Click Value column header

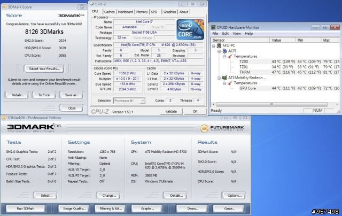[x=282, y=40]
